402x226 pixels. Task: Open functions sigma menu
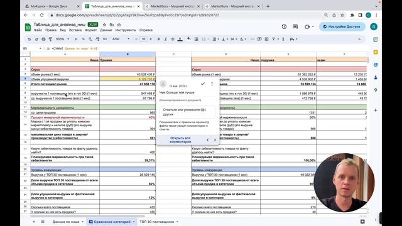tap(283, 39)
